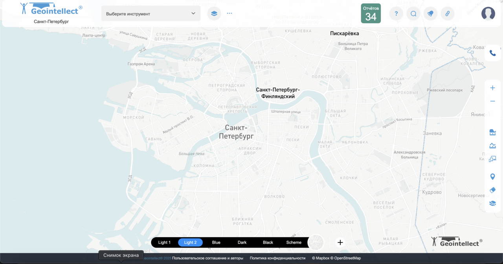503x264 pixels.
Task: Open the 'Выберите инструмент' dropdown
Action: (151, 14)
